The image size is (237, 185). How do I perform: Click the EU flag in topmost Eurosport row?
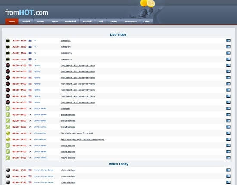pos(30,40)
